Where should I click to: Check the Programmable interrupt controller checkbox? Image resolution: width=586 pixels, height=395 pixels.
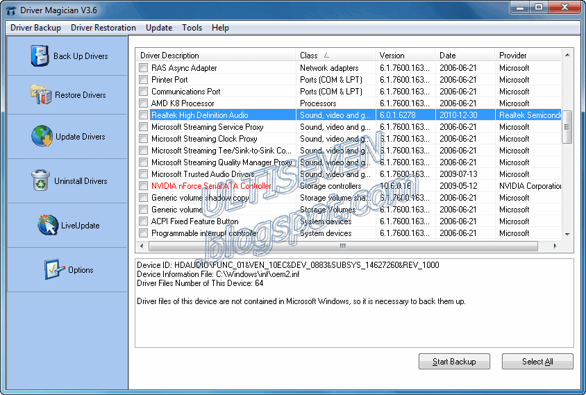(143, 233)
